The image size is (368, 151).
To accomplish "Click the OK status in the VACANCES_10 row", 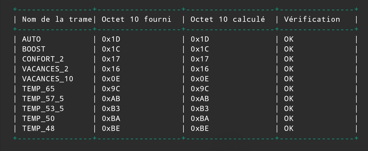I will point(289,79).
